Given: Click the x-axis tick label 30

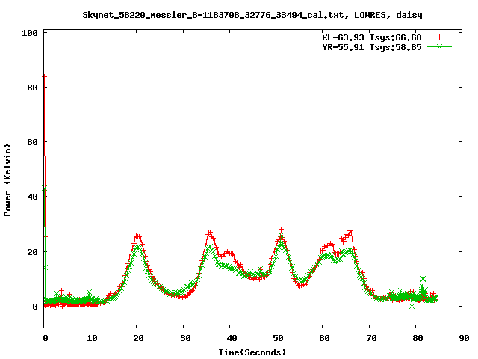Looking at the screenshot, I should tap(185, 338).
